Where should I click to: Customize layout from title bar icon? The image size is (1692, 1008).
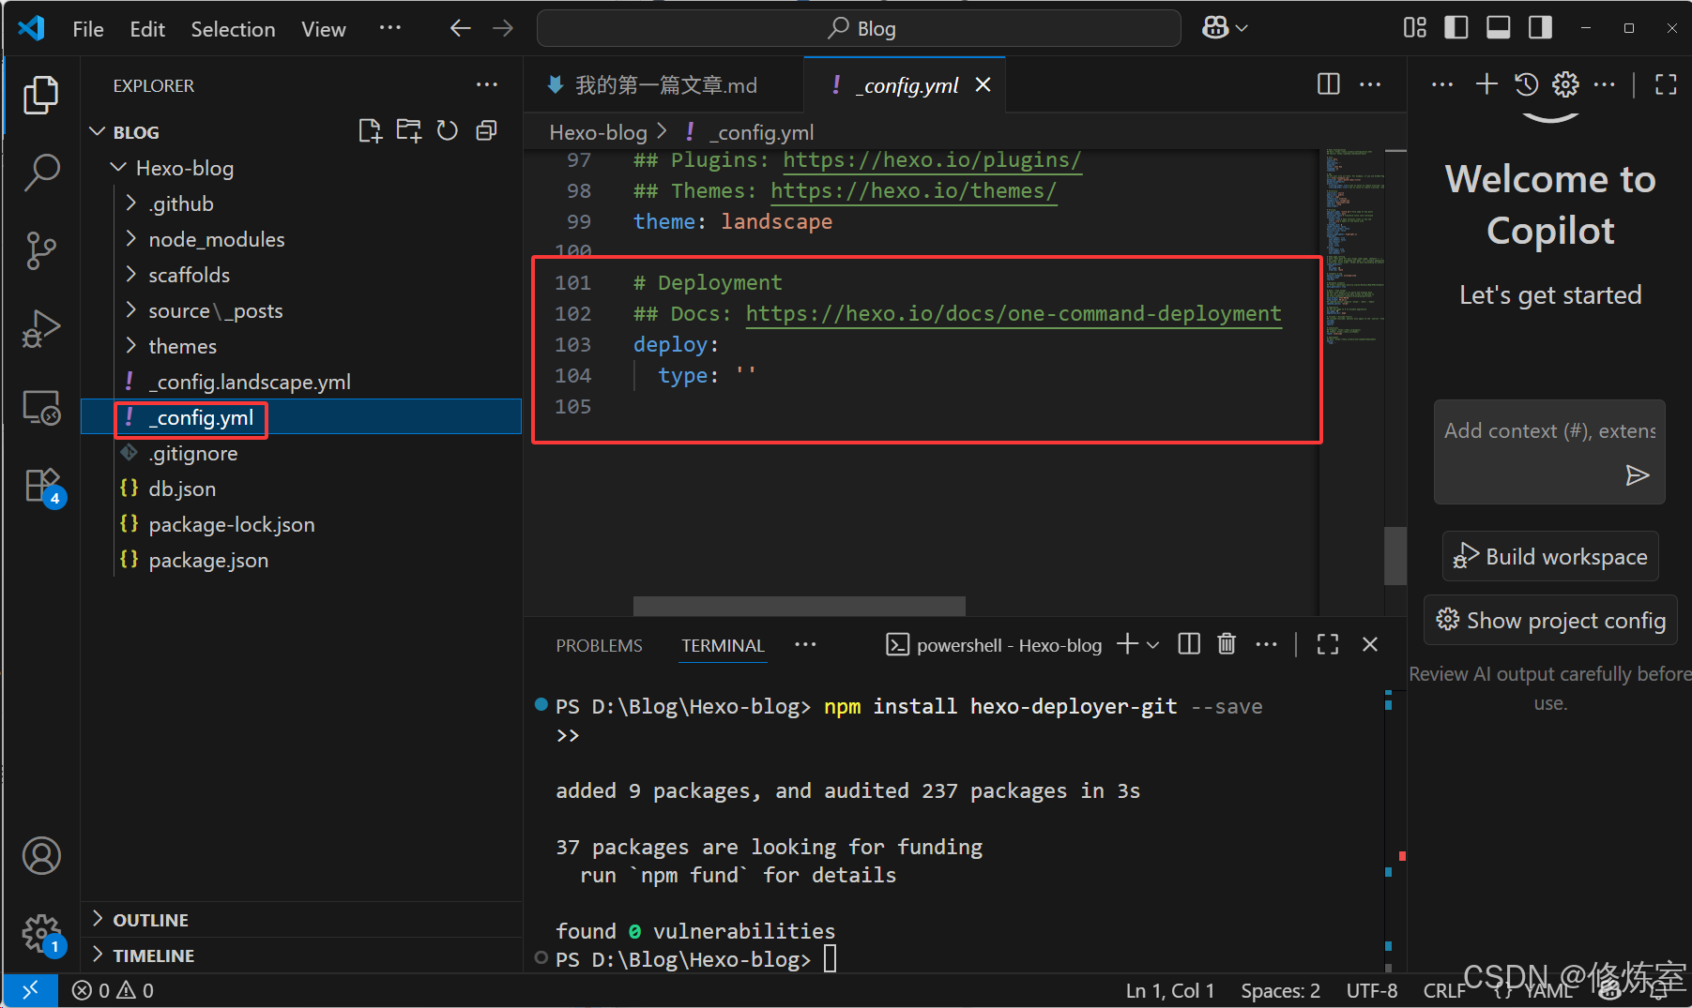tap(1414, 28)
